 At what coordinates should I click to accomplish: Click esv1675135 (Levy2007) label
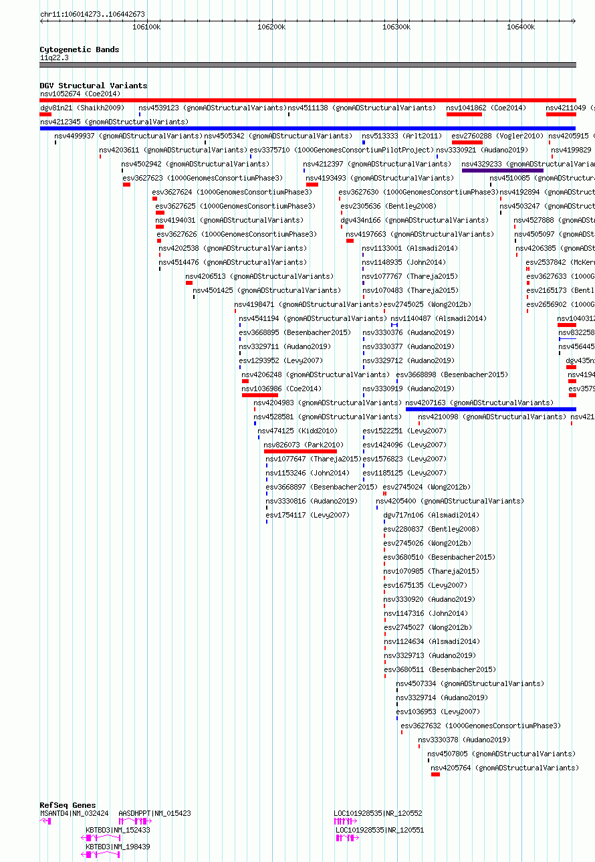[x=425, y=585]
